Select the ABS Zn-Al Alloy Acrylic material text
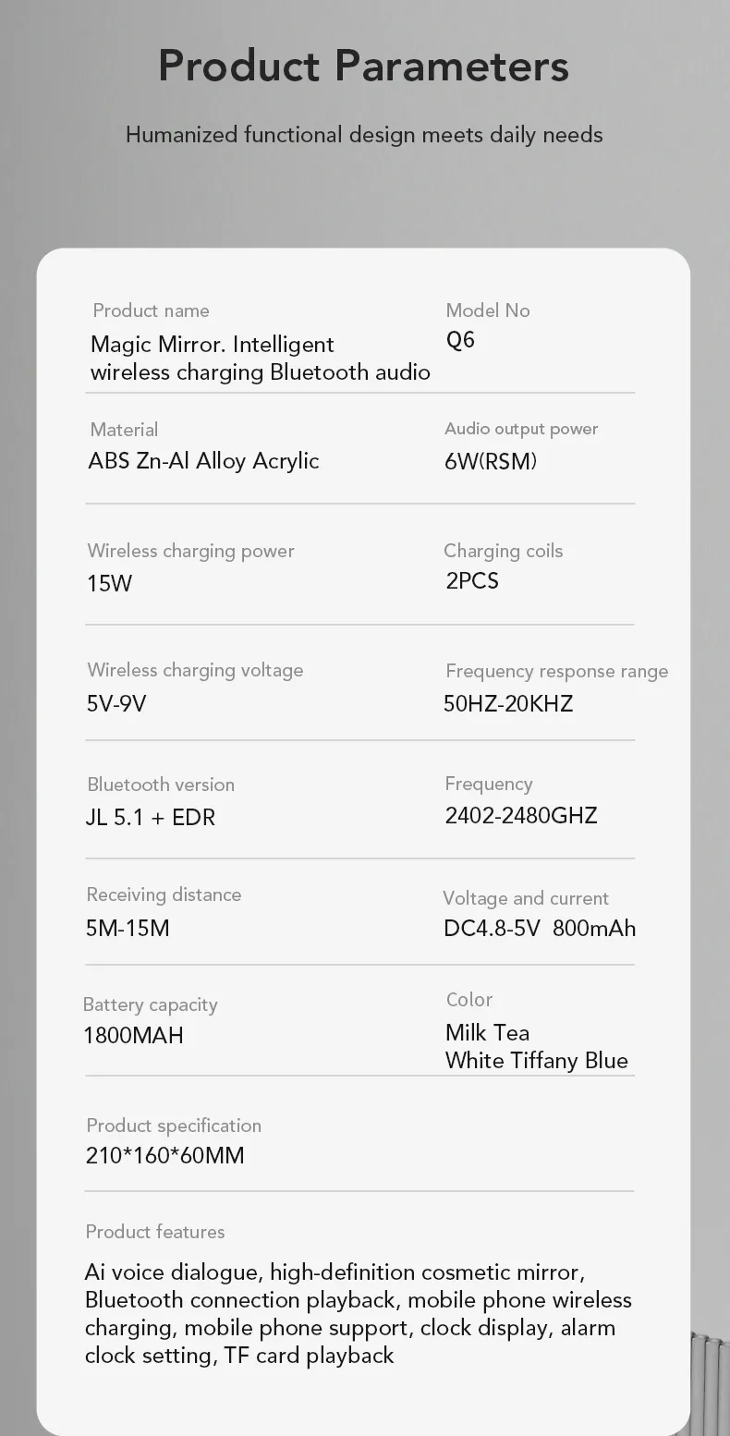This screenshot has height=1436, width=730. point(203,461)
